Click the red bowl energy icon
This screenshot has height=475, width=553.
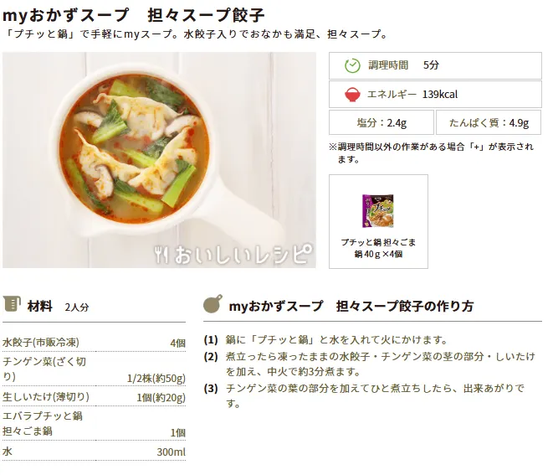click(352, 95)
